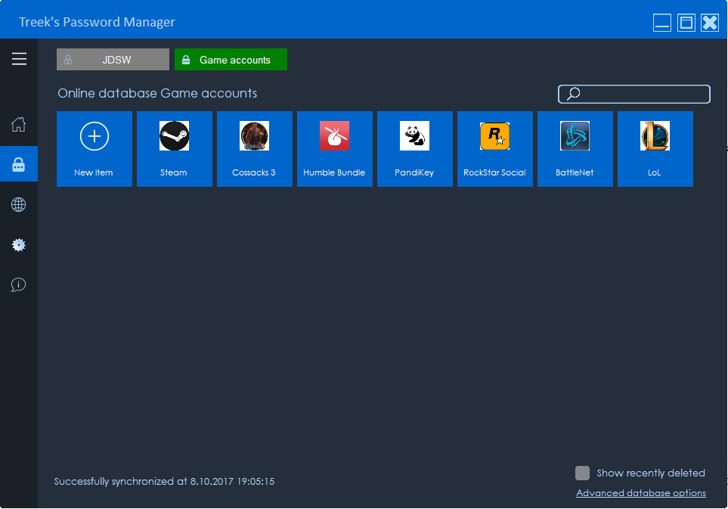Open the hamburger menu icon
Screen dimensions: 728x509
tap(19, 59)
